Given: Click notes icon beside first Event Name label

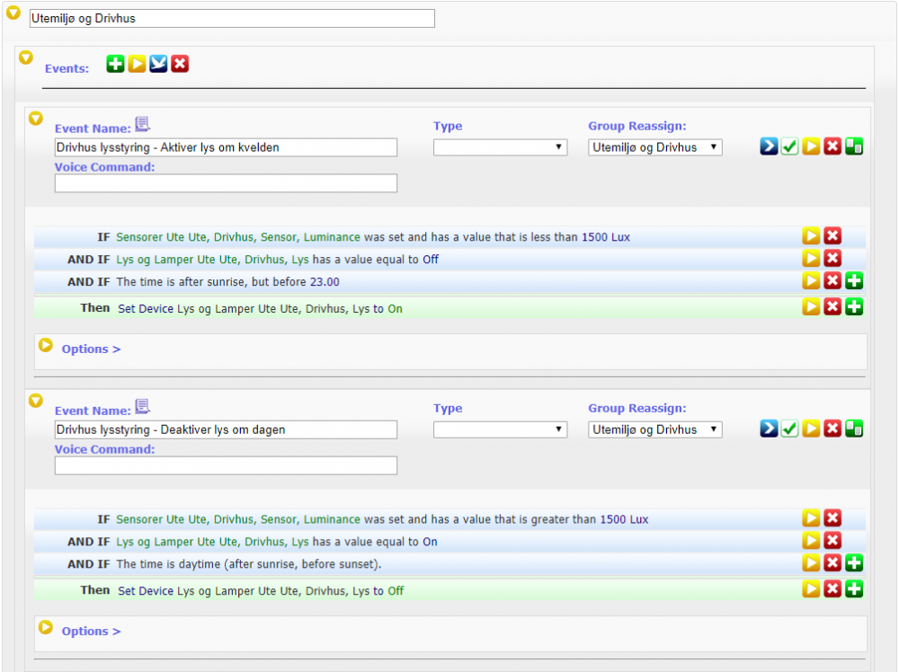Looking at the screenshot, I should coord(142,124).
